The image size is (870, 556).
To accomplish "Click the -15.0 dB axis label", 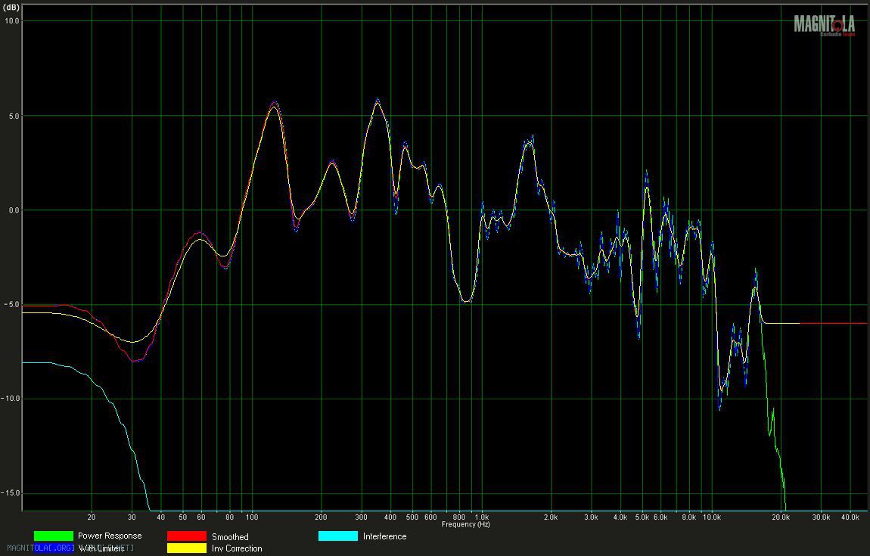I will [x=10, y=493].
